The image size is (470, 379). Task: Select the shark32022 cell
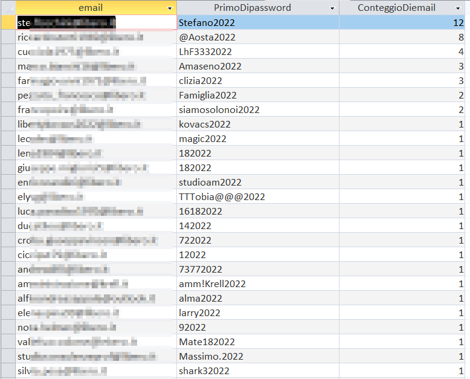[257, 371]
